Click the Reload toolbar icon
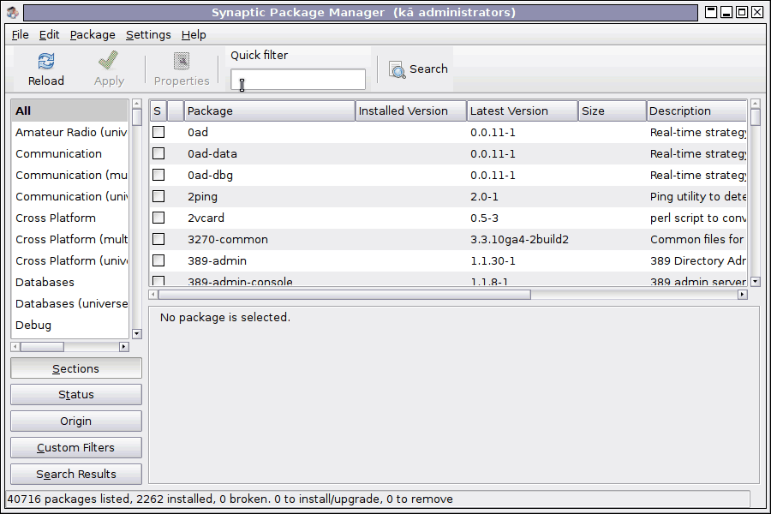771x514 pixels. coord(46,62)
